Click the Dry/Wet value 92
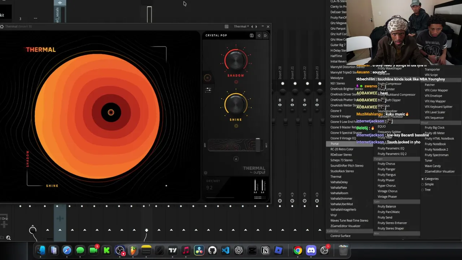Image resolution: width=462 pixels, height=260 pixels. click(x=209, y=187)
